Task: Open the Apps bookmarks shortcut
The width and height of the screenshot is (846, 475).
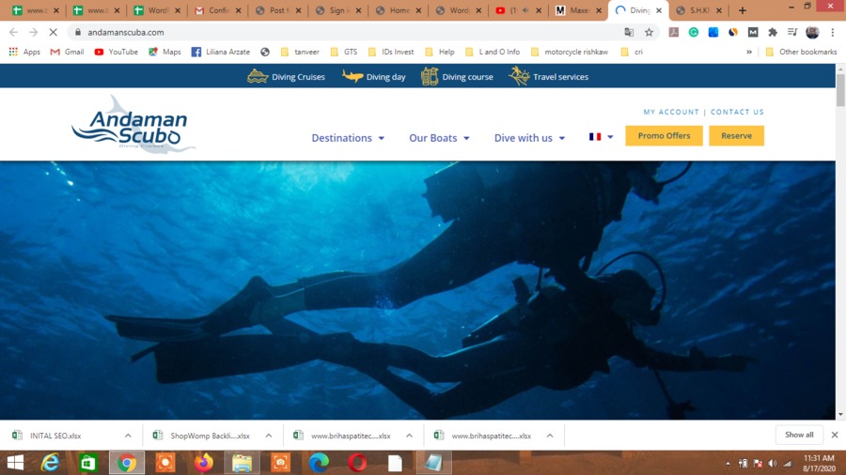Action: [24, 52]
